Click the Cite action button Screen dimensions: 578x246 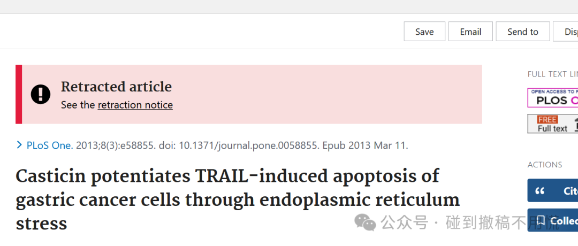click(552, 190)
